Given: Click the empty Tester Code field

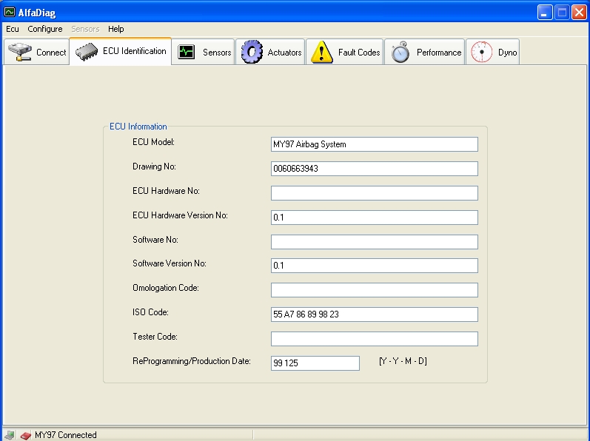Looking at the screenshot, I should coord(374,339).
